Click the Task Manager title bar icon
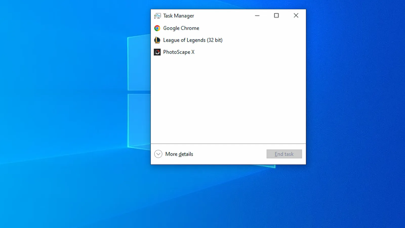The image size is (405, 228). [x=157, y=16]
